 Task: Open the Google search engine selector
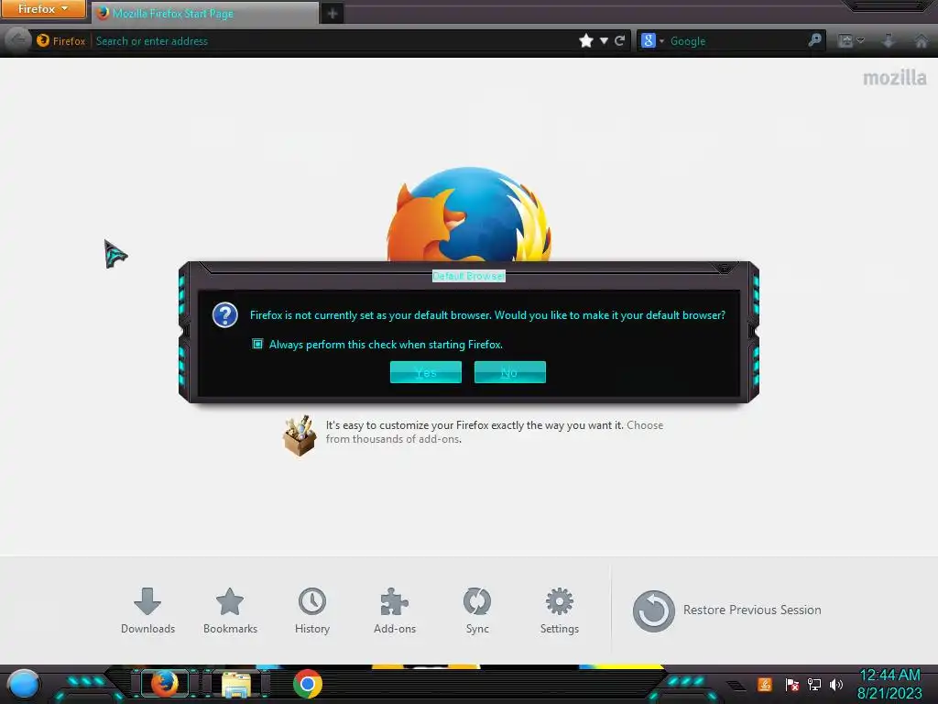point(652,40)
